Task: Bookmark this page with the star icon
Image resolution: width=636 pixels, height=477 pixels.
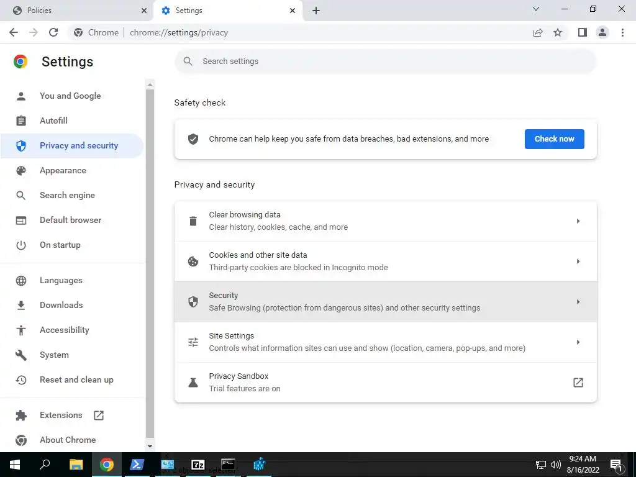Action: (x=558, y=32)
